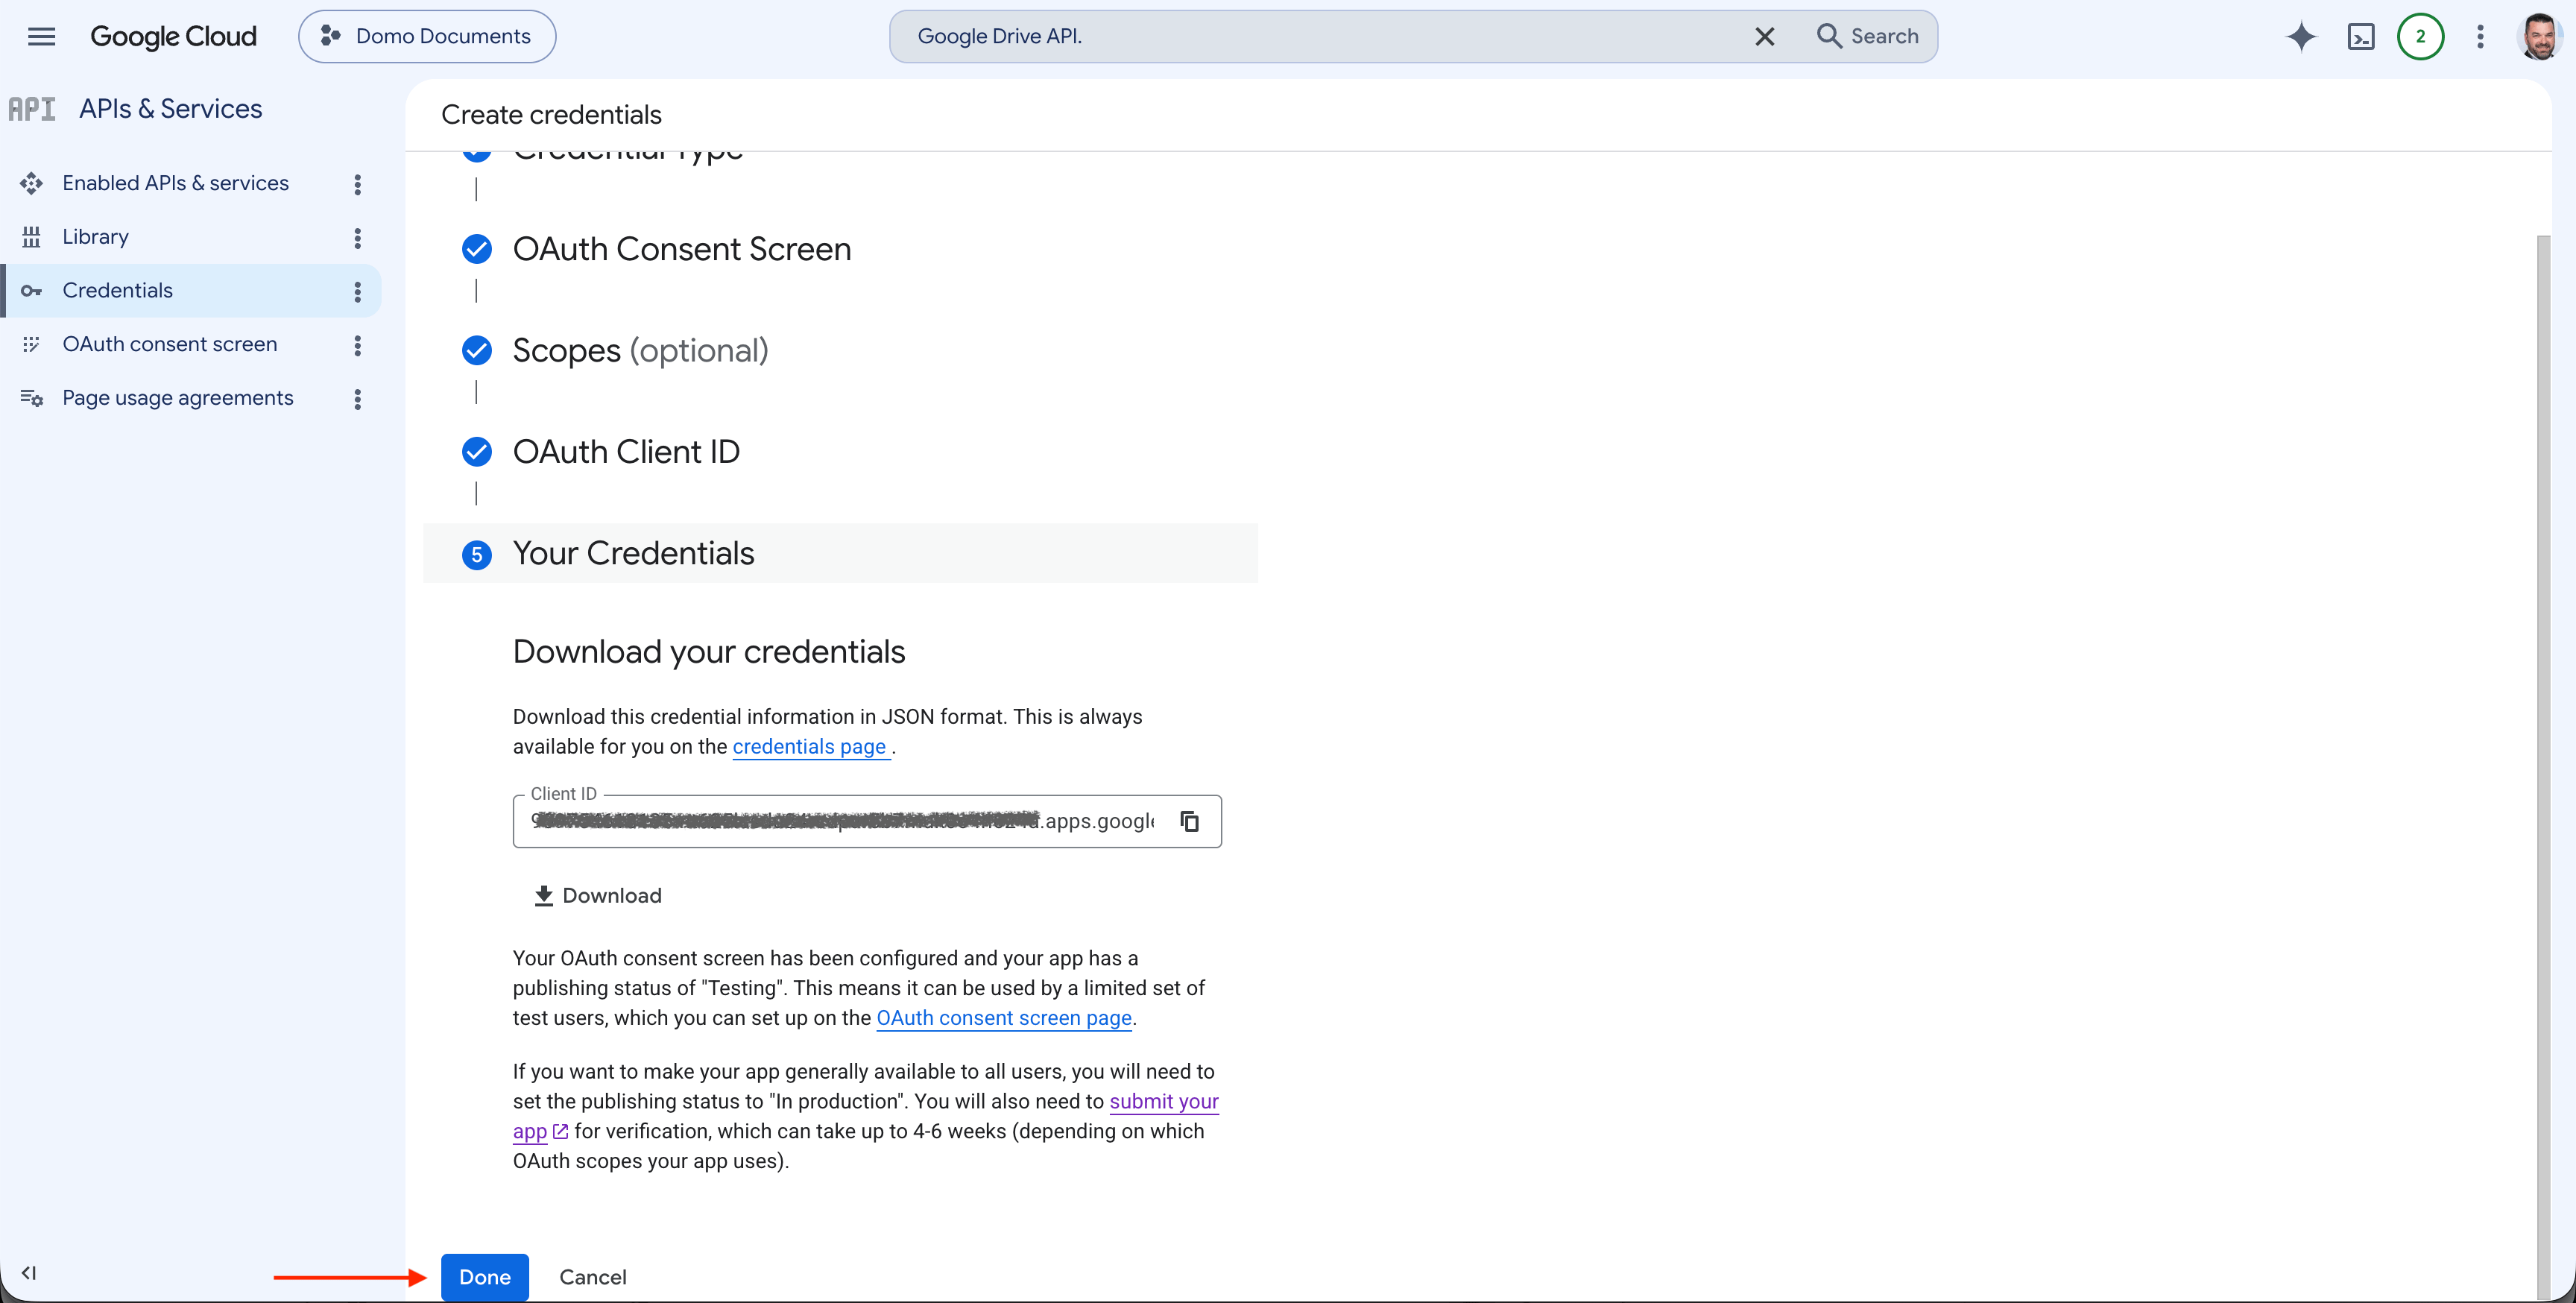Click the API logo icon beside APIs & Services

[32, 109]
